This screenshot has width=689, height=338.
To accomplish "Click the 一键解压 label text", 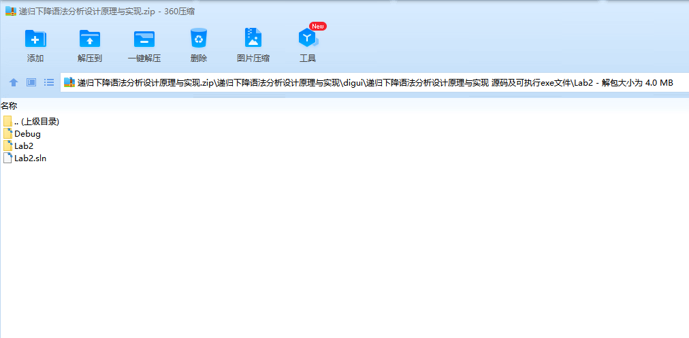I will coord(144,58).
